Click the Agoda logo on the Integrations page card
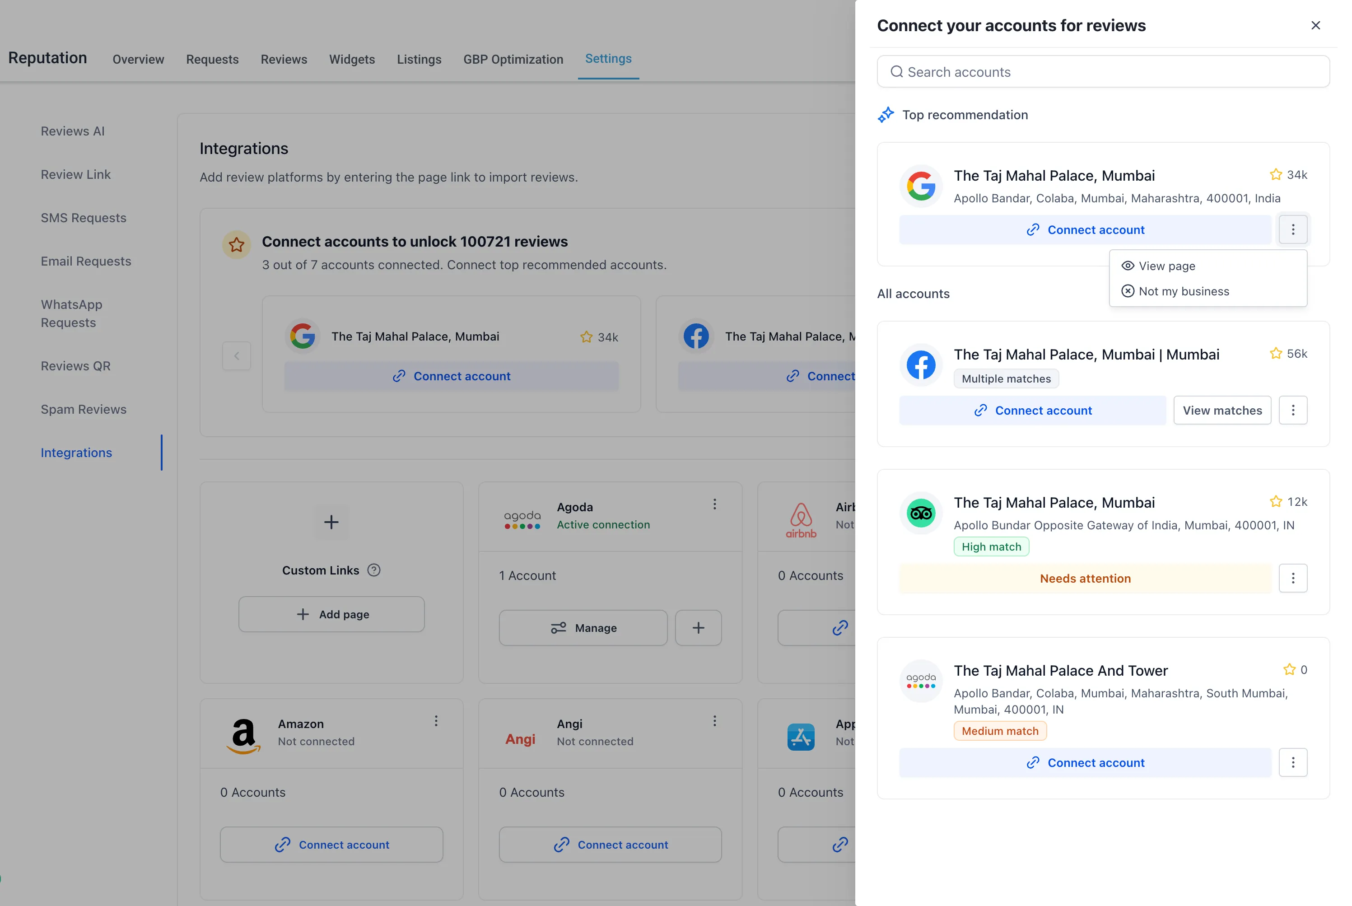The height and width of the screenshot is (906, 1352). tap(522, 519)
